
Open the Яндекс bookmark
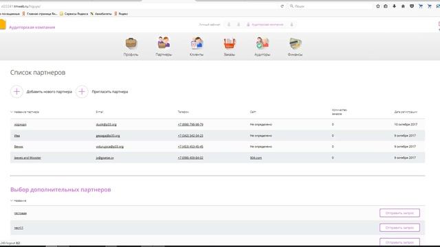pos(121,14)
